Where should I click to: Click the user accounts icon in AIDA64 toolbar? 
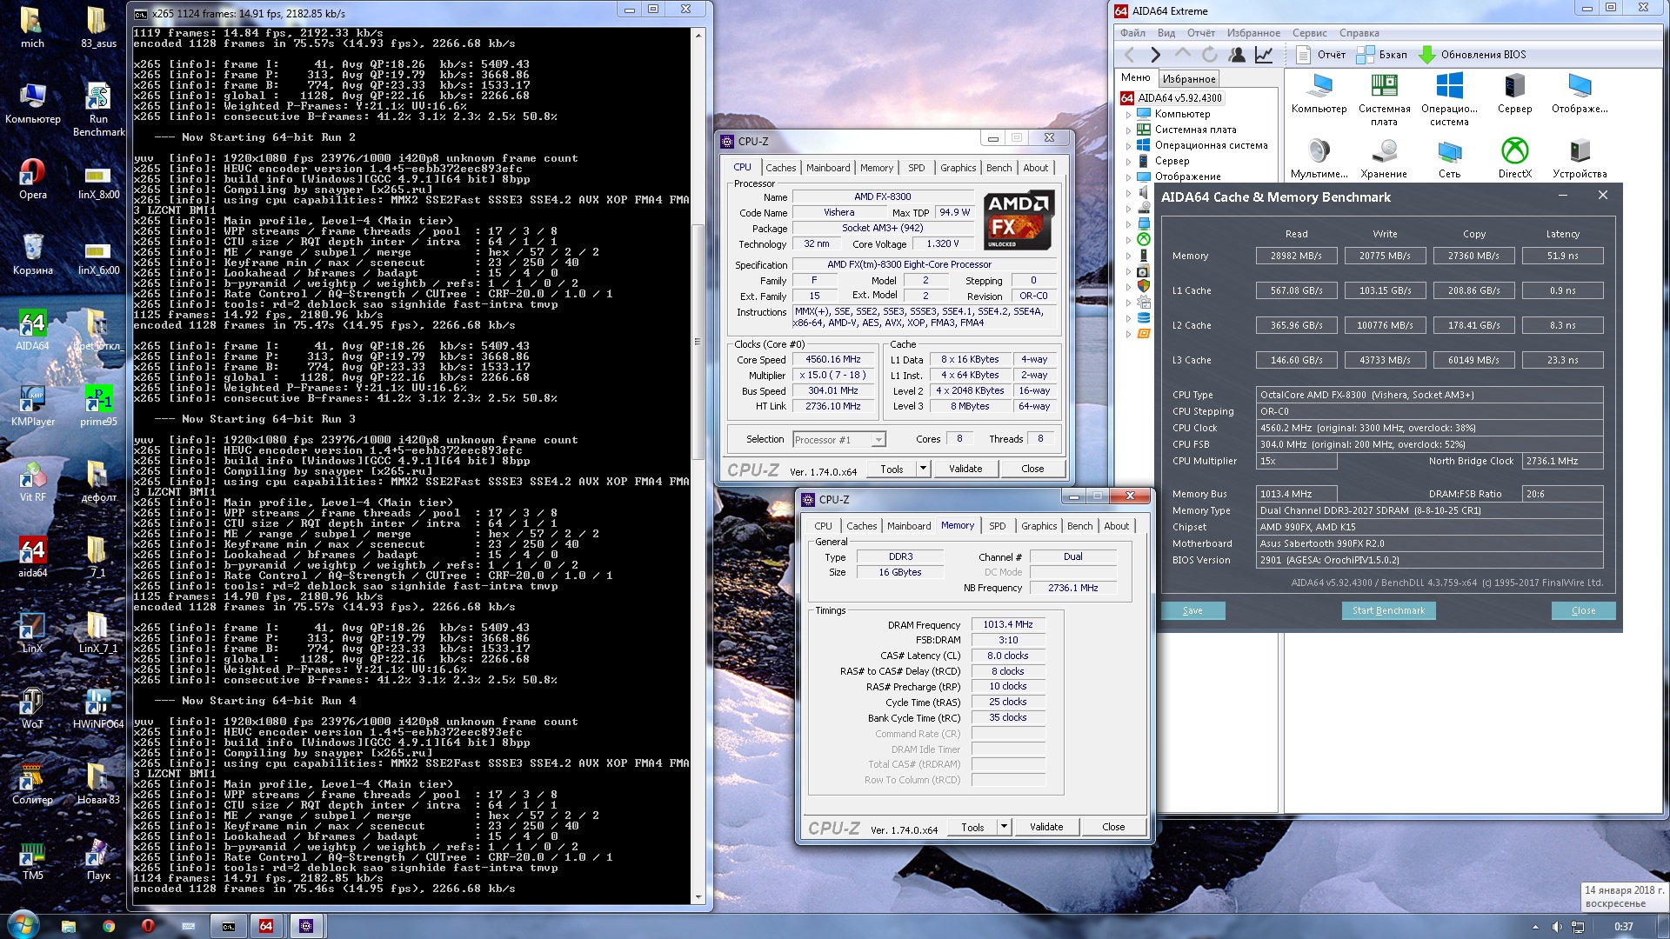(1237, 55)
